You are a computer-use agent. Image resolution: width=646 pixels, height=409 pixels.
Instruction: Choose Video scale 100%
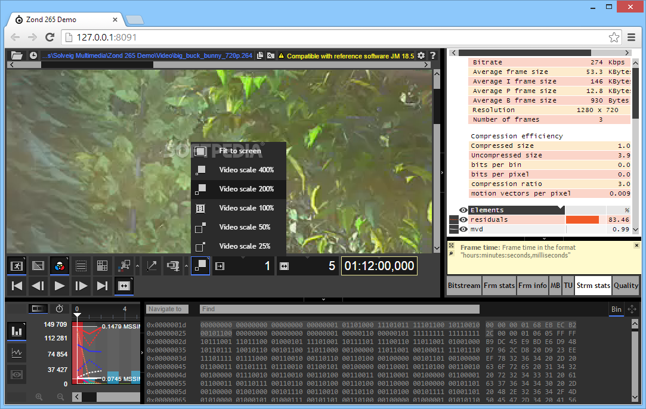pos(239,208)
